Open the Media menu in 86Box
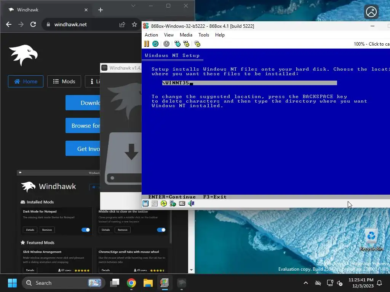 point(186,35)
